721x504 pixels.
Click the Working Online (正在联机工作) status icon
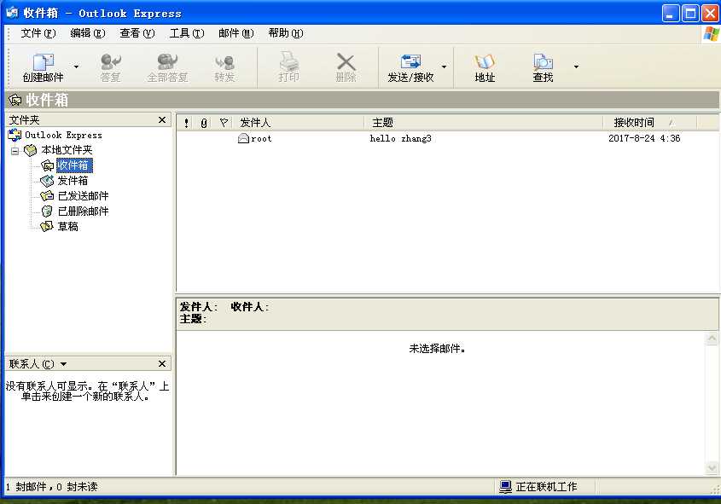click(505, 487)
